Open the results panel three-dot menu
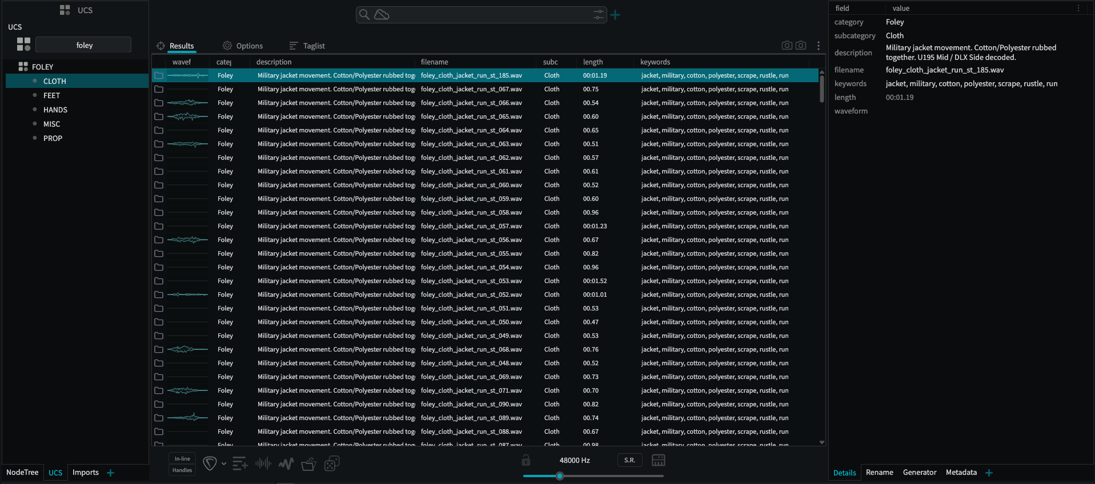This screenshot has width=1095, height=484. point(819,46)
